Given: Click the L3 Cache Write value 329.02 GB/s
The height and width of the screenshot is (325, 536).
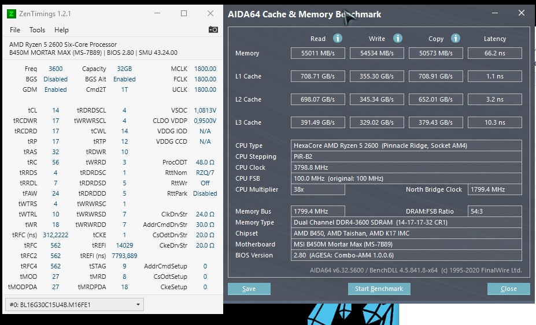Looking at the screenshot, I should coord(377,122).
